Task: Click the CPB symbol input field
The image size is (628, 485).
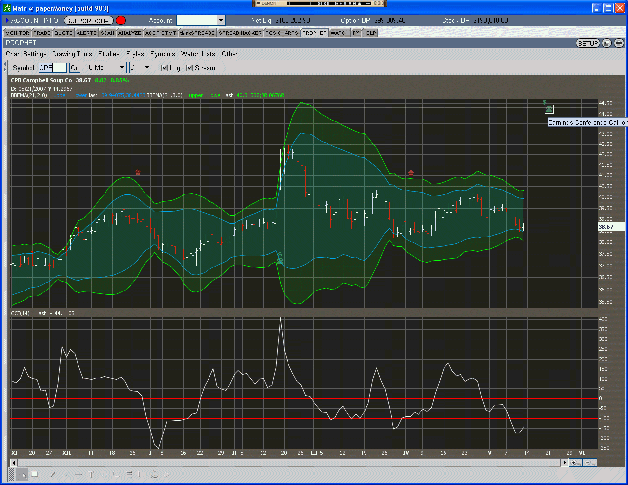Action: pyautogui.click(x=52, y=68)
